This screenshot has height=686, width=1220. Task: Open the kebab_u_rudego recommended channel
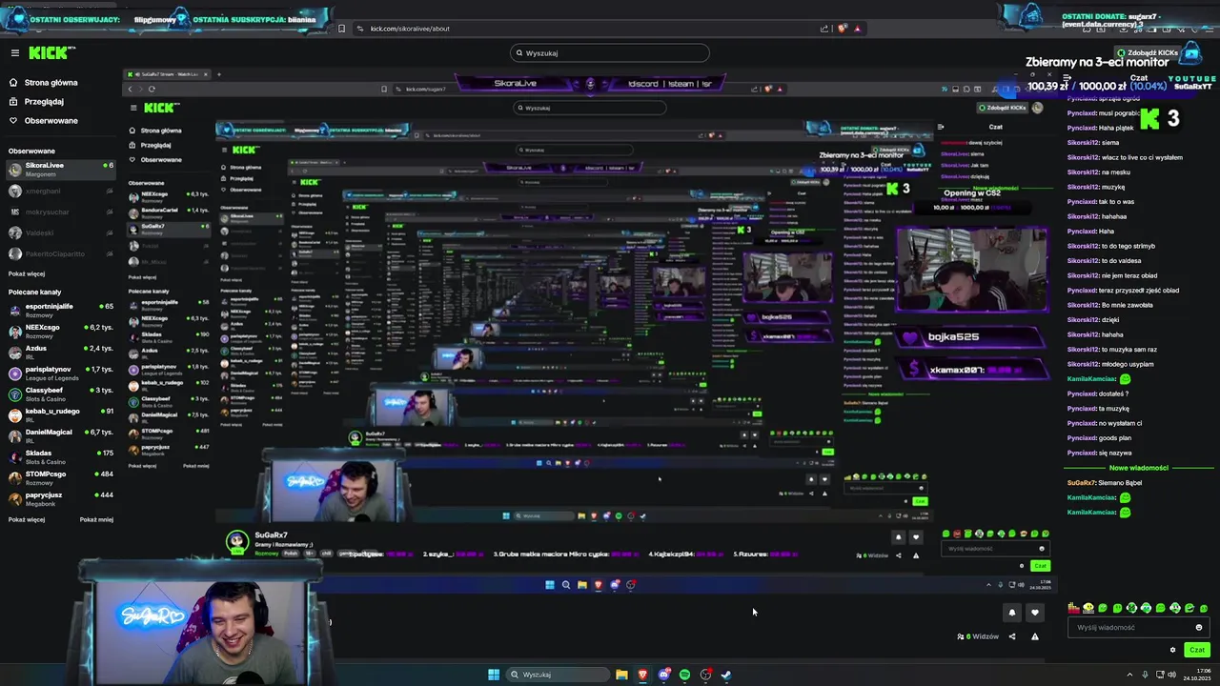click(59, 414)
